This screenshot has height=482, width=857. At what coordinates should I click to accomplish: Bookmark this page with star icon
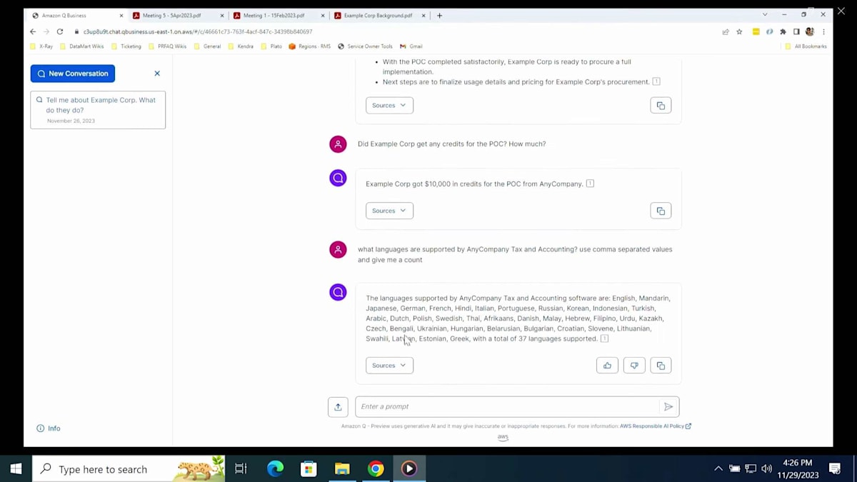pos(739,31)
